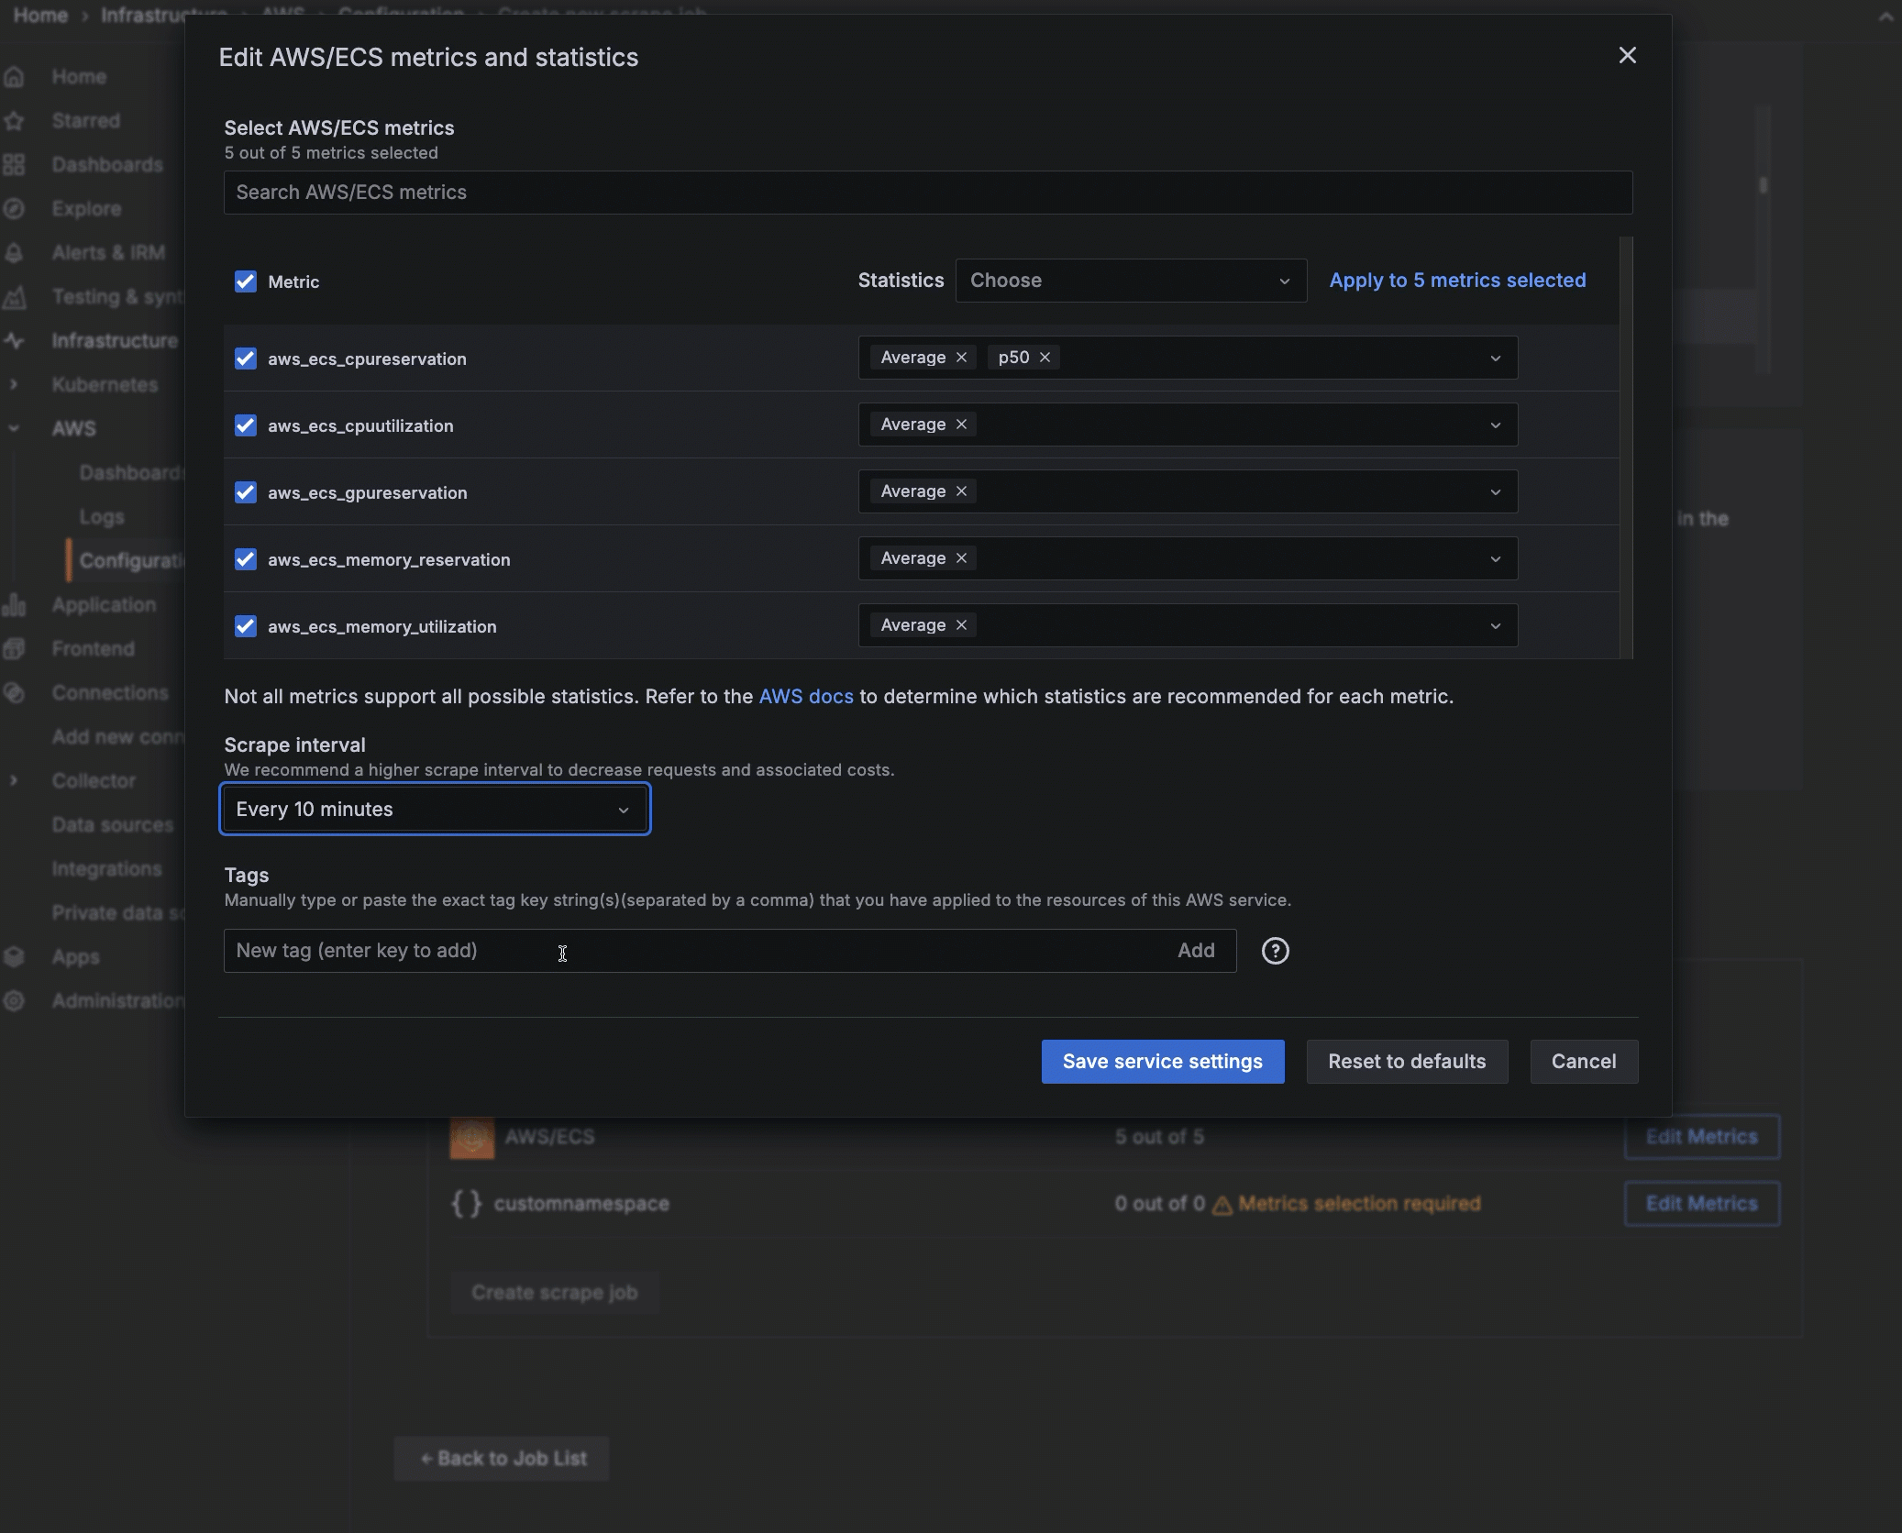Click the AWS/ECS service logo icon

pos(472,1137)
